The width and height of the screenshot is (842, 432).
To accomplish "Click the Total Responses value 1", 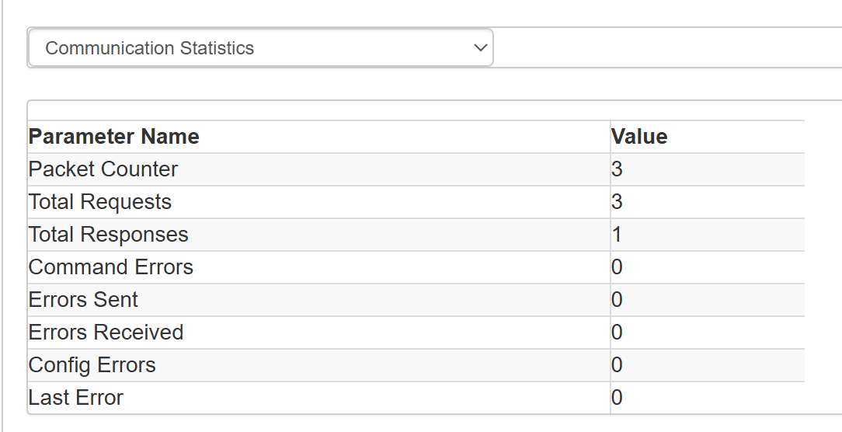I will [616, 235].
